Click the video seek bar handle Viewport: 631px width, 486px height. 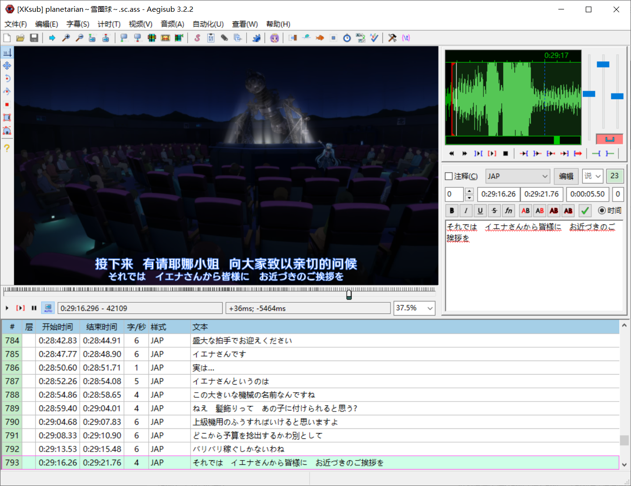[x=349, y=295]
